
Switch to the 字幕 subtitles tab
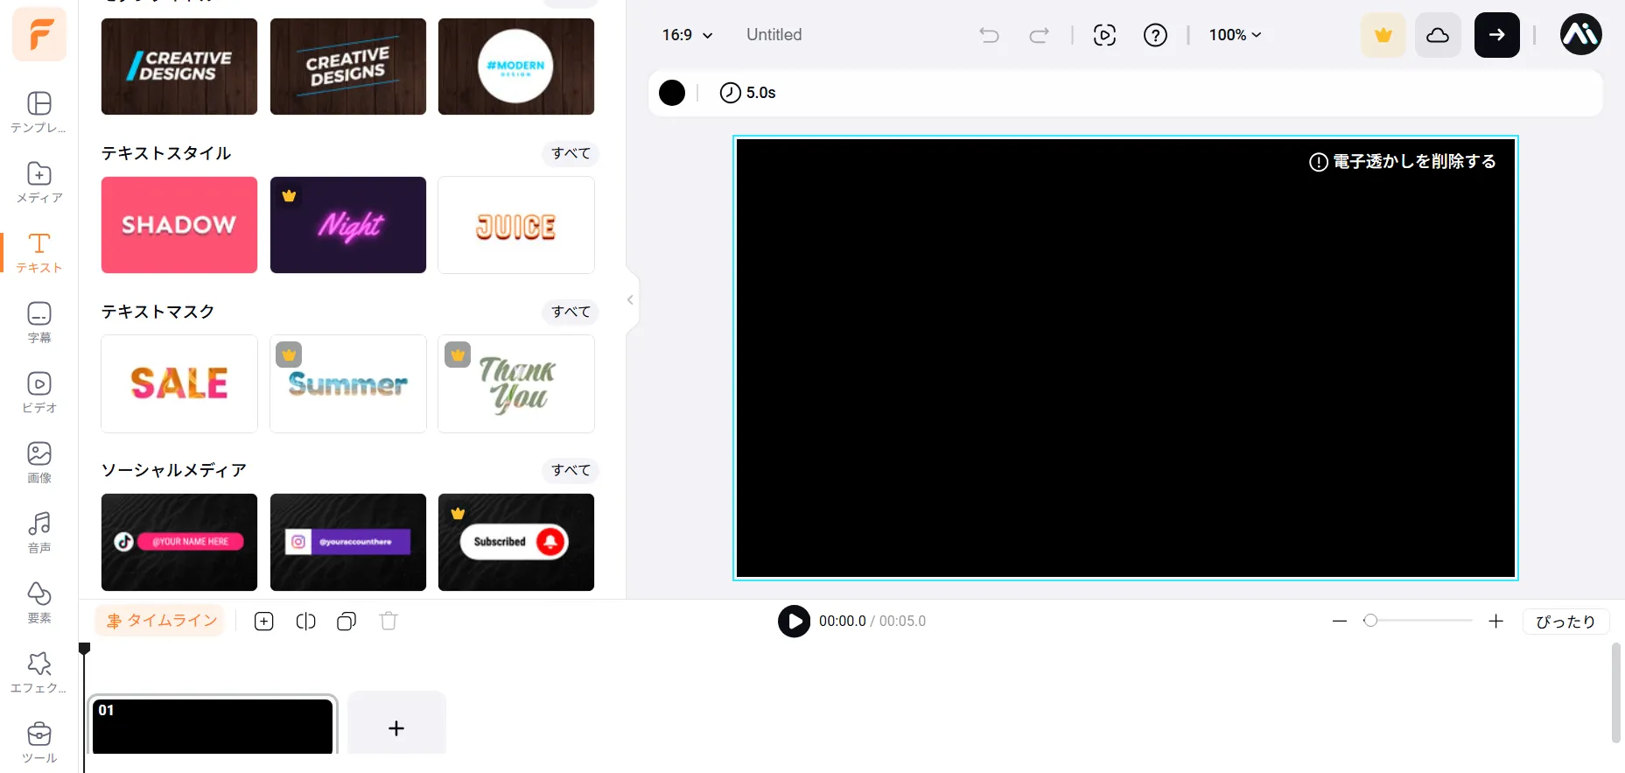point(39,322)
